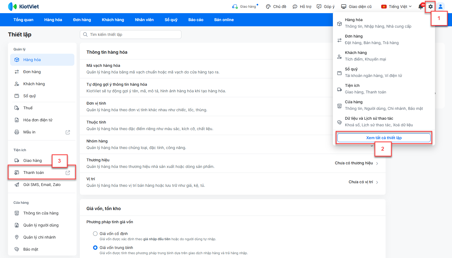Select Bảo mật shield icon
The image size is (452, 258).
17,249
